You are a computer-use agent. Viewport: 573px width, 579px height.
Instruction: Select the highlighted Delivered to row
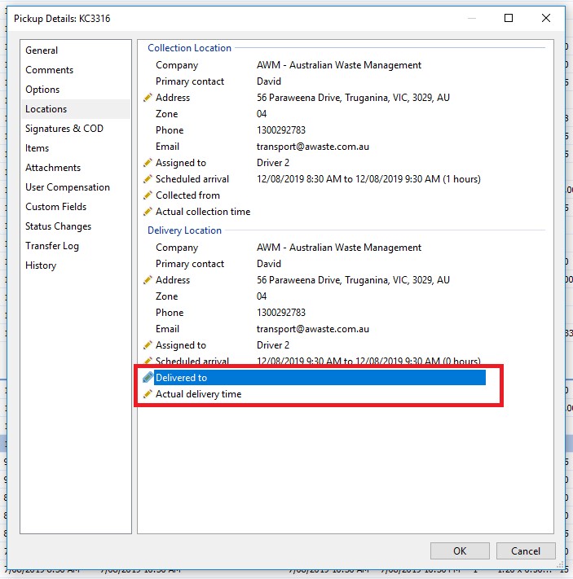tap(320, 377)
